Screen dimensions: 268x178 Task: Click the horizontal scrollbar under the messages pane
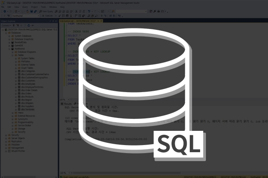click(126, 173)
